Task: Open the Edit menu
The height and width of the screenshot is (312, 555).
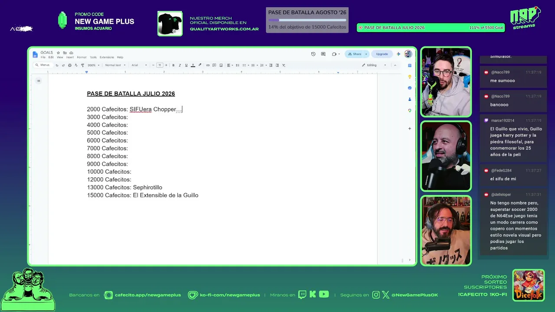Action: tap(51, 57)
